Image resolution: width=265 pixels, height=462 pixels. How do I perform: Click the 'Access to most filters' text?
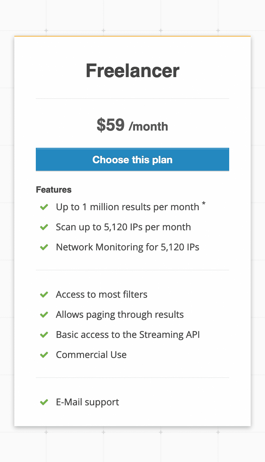(102, 294)
